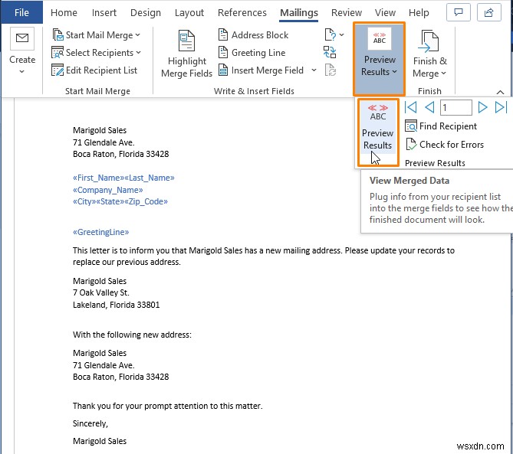
Task: Open Start Mail Merge dropdown
Action: click(96, 35)
